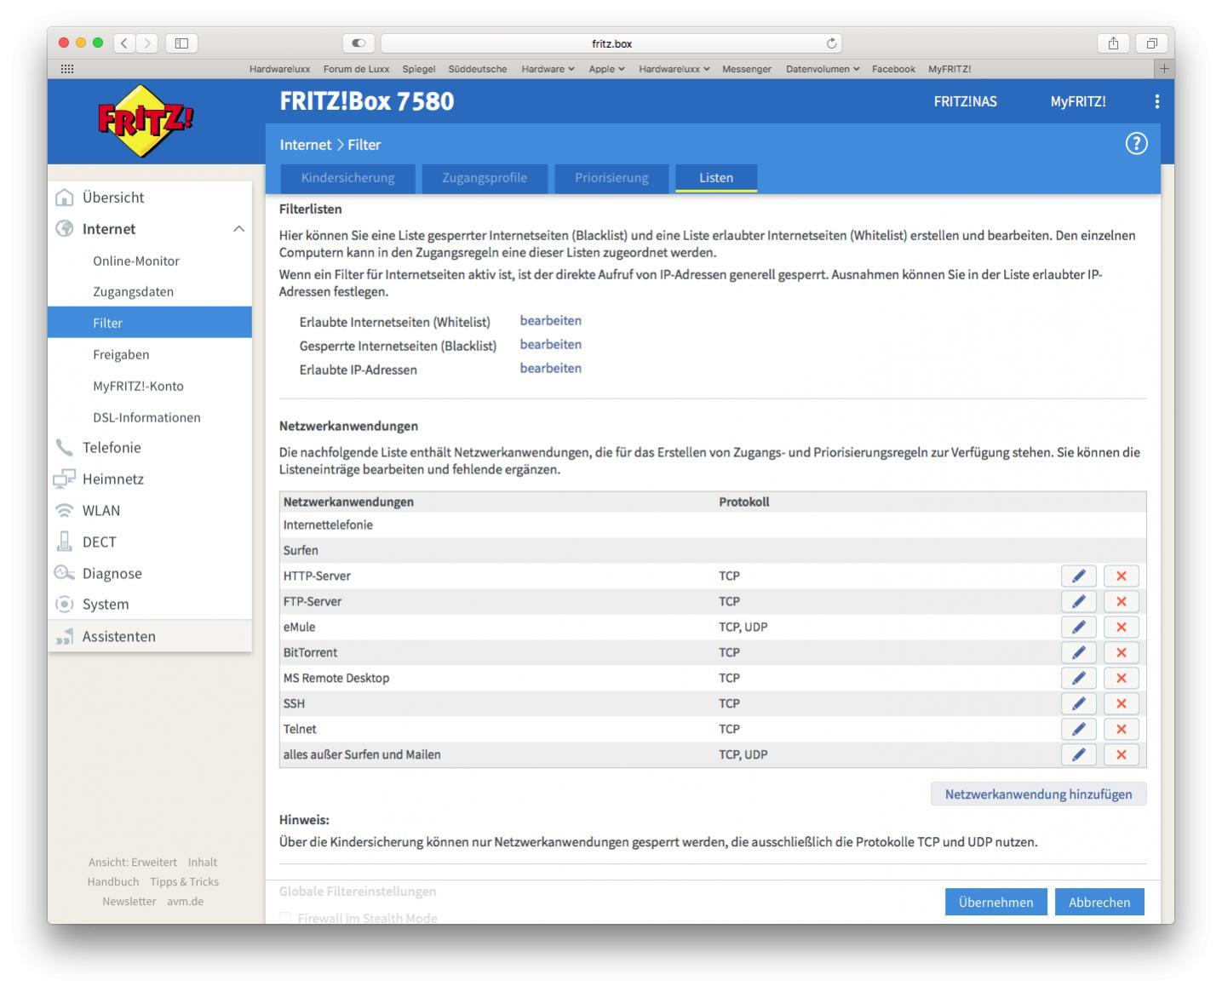Toggle the Safari sidebar button
This screenshot has height=992, width=1222.
tap(181, 43)
